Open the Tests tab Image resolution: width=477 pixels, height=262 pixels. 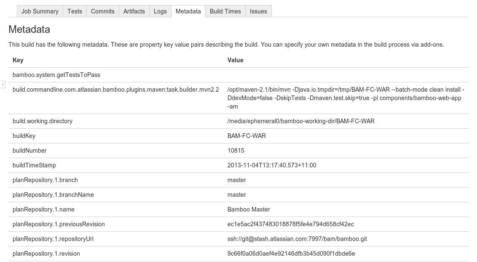75,11
